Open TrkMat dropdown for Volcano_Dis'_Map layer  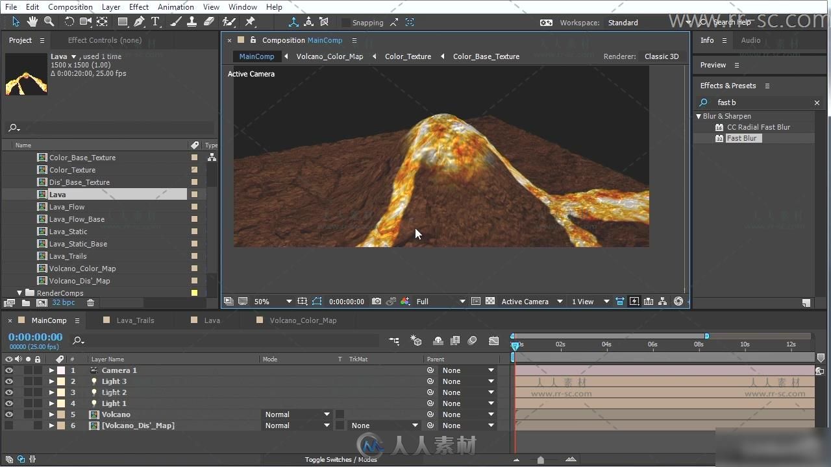(384, 425)
